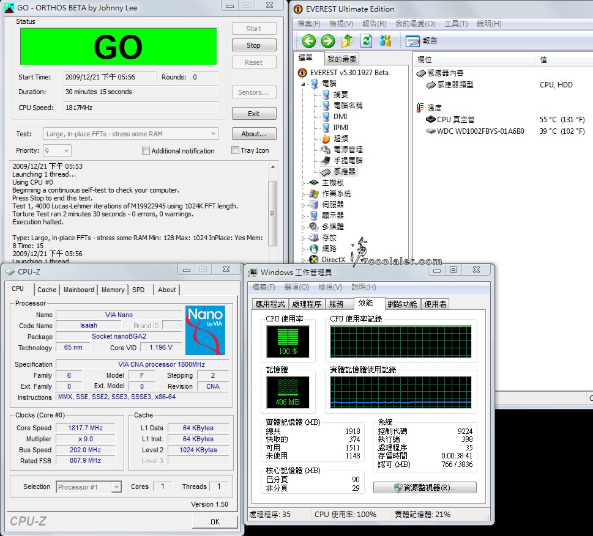593x536 pixels.
Task: Switch to the SPD tab in CPU-Z
Action: pyautogui.click(x=138, y=290)
